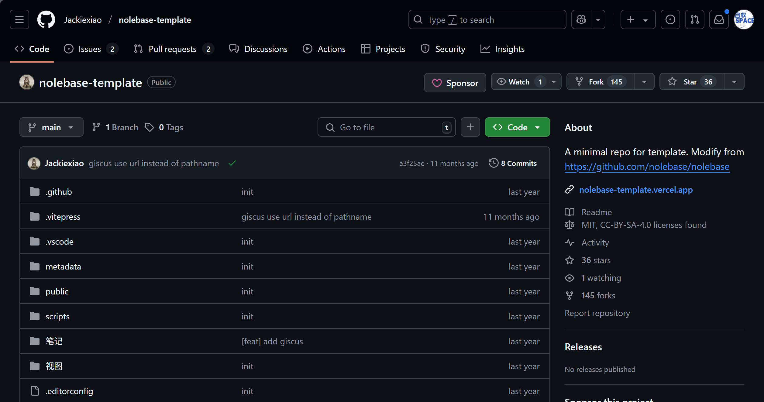
Task: Open the hamburger navigation menu
Action: click(19, 20)
